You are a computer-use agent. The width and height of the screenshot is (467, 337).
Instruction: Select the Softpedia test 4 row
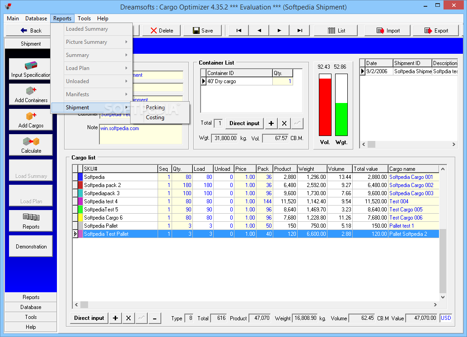[256, 201]
